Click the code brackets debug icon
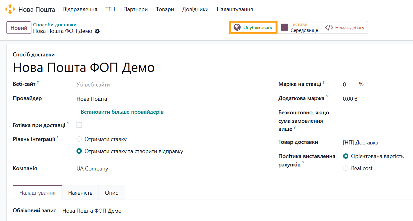Screen dimensions: 413x221 tap(329, 28)
